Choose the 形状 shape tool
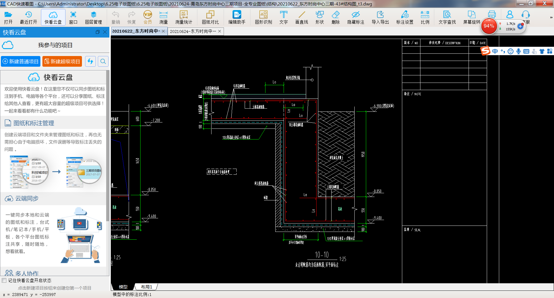The image size is (554, 298). (320, 17)
